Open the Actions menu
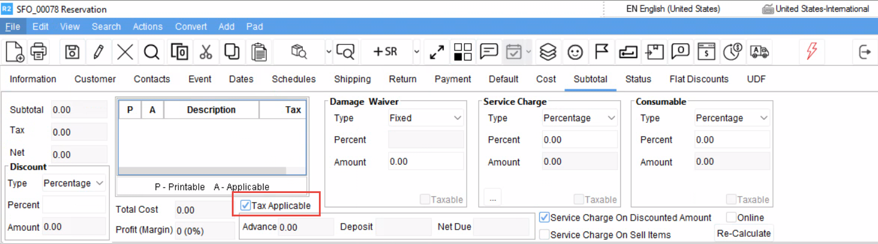Image resolution: width=878 pixels, height=244 pixels. 148,26
